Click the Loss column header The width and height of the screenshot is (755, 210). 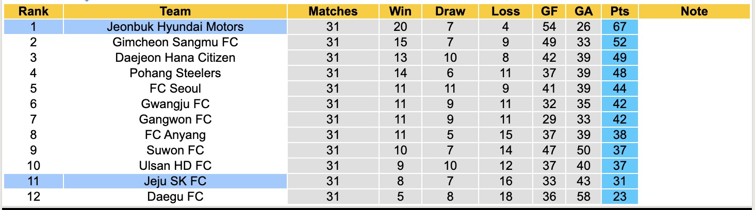point(506,11)
